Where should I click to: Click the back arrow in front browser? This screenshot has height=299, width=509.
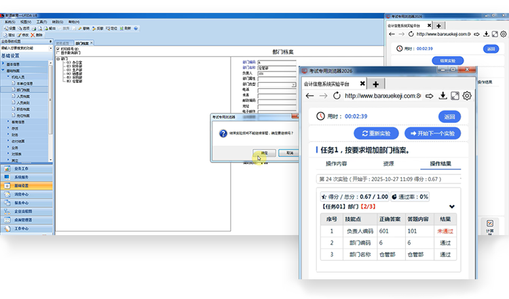(x=310, y=96)
